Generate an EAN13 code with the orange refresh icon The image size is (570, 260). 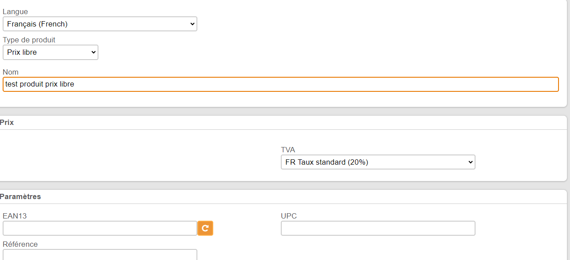click(205, 228)
